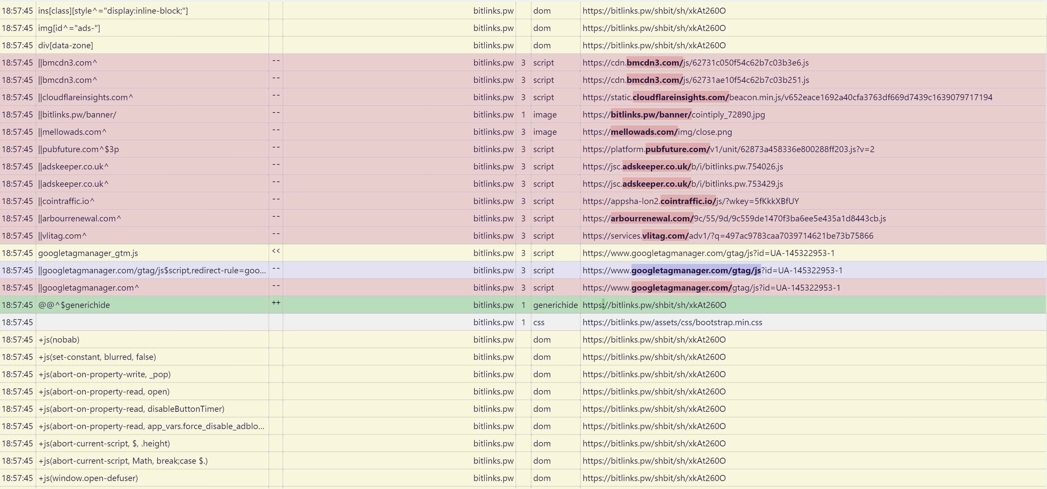Select the 62731c050f54c62b7c03b3e6.js bmcdn3 URL

695,63
